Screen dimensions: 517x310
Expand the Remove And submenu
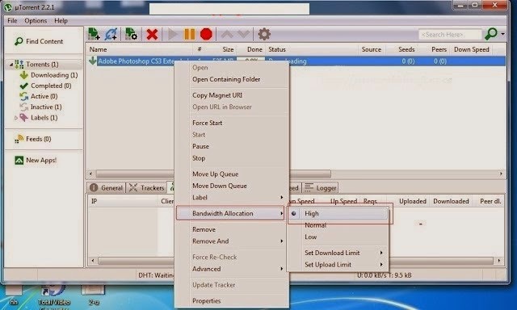[x=231, y=241]
